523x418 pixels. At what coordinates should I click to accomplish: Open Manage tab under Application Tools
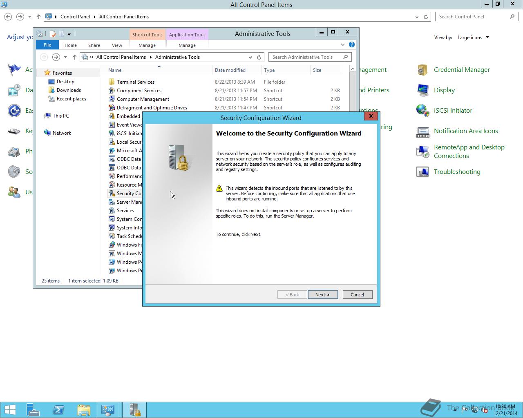[x=187, y=45]
